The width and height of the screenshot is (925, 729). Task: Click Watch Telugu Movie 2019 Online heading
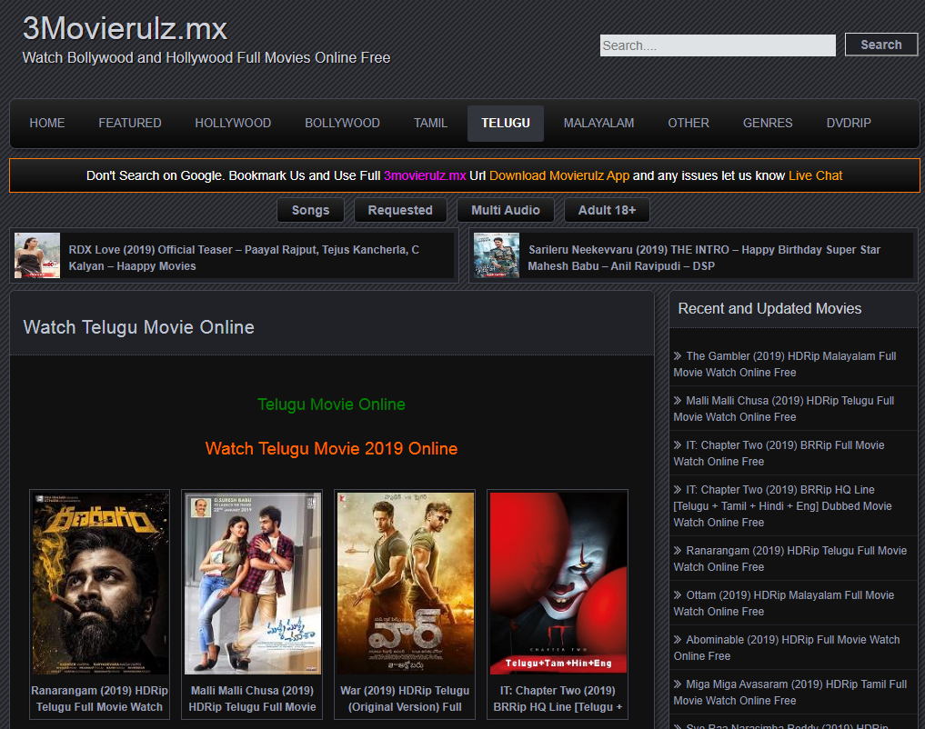332,448
